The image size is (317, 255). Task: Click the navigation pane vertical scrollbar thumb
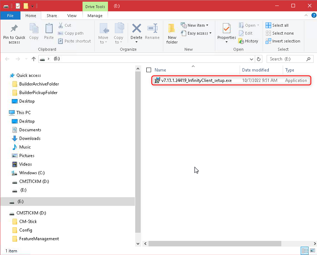click(x=138, y=152)
